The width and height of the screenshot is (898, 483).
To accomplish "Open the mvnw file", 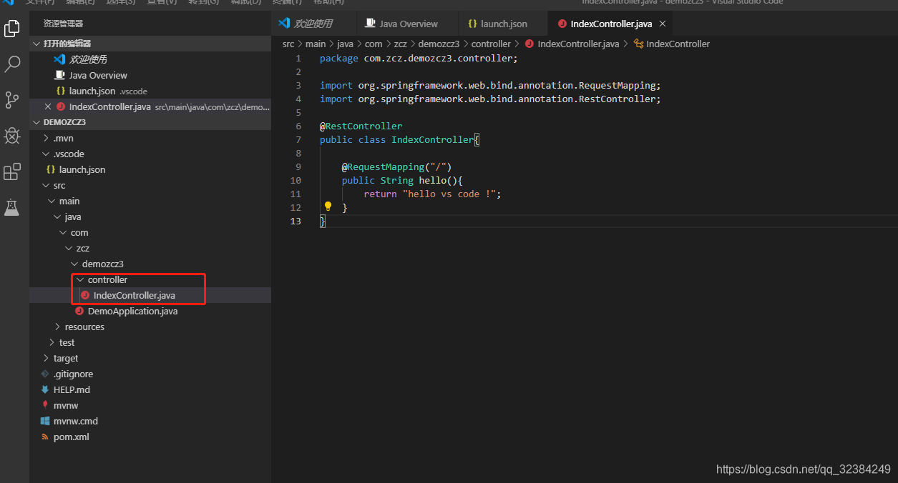I will [150, 405].
